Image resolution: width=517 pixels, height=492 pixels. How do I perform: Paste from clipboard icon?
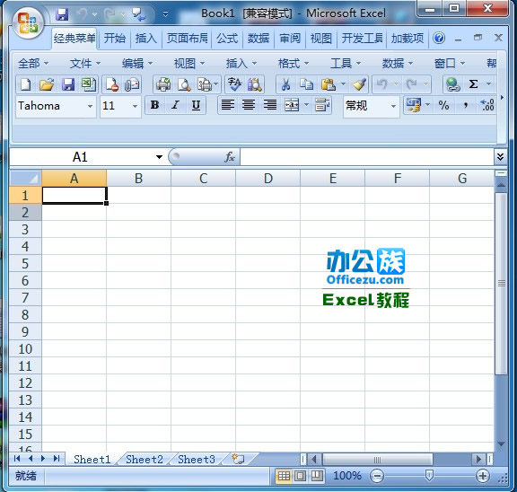coord(329,84)
